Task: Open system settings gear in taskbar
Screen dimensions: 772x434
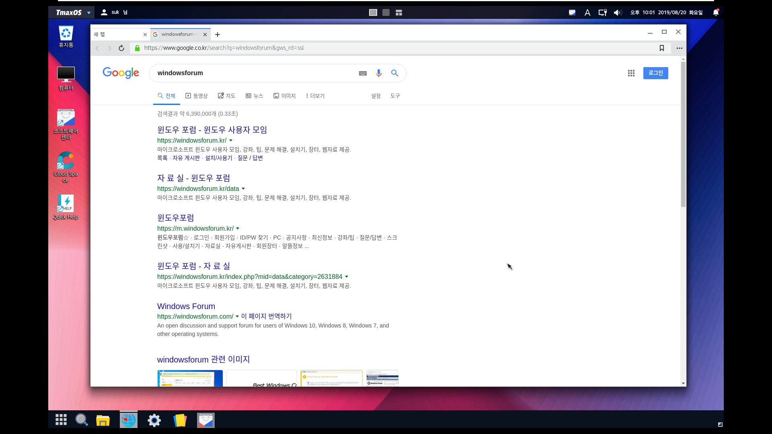Action: [x=154, y=420]
